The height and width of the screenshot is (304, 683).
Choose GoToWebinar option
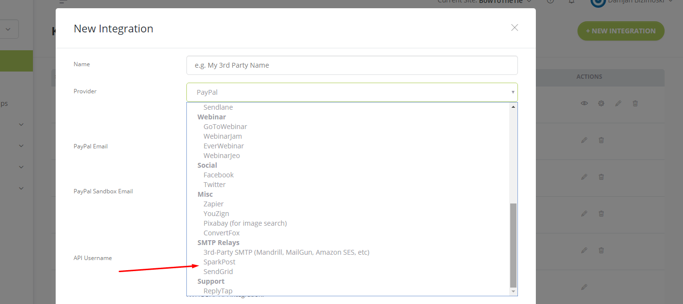point(225,127)
